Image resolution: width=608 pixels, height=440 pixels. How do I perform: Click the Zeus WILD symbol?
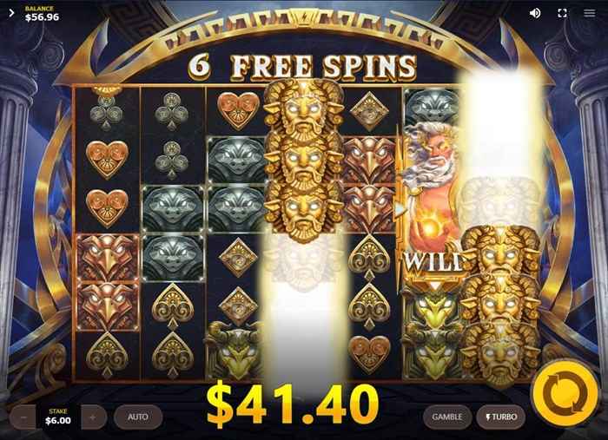click(431, 201)
